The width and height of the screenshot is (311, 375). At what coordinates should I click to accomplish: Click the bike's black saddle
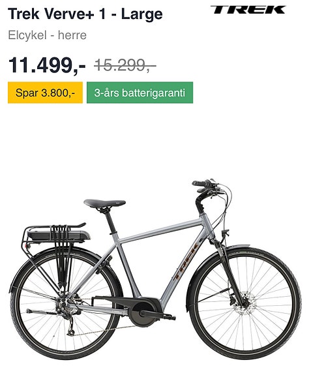104,203
